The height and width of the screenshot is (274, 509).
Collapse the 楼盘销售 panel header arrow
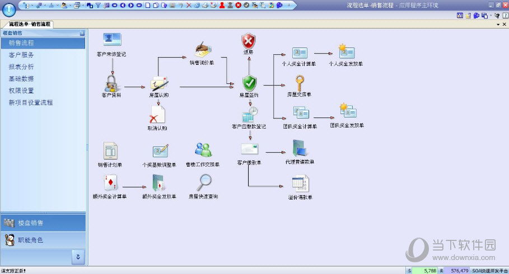[82, 33]
